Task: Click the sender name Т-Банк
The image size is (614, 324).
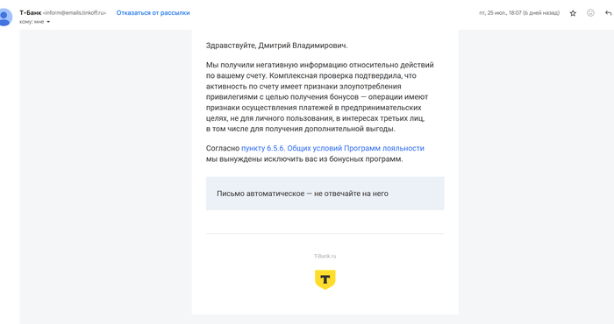Action: tap(30, 13)
